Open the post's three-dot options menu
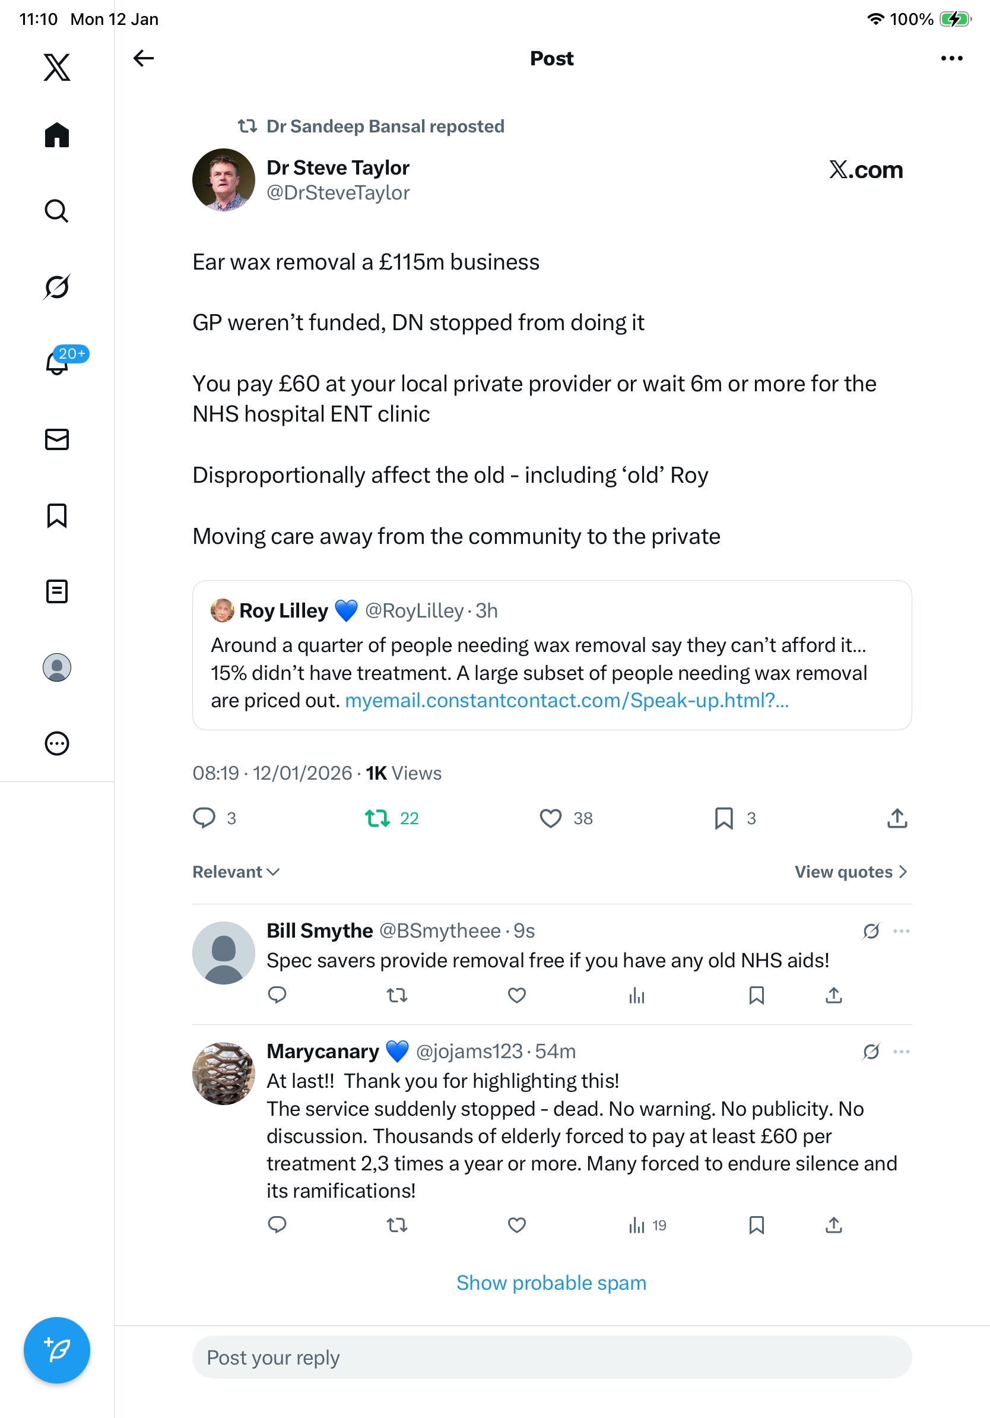Screen dimensions: 990x1418 point(951,58)
